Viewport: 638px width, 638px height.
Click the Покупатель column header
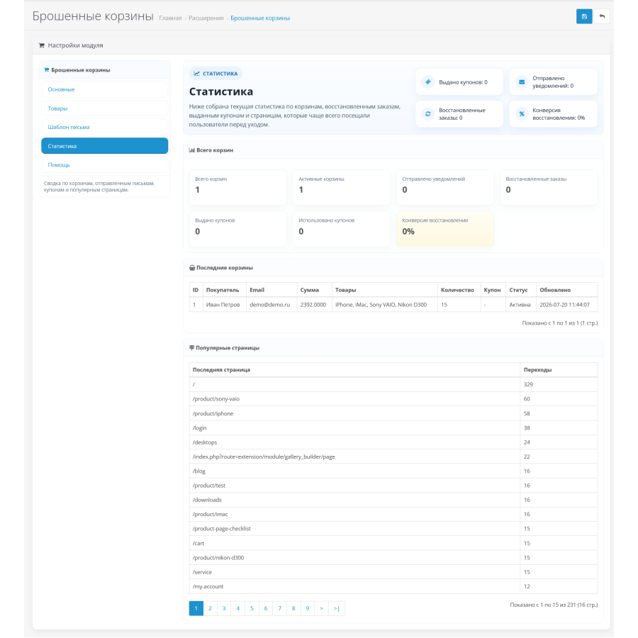coord(225,290)
